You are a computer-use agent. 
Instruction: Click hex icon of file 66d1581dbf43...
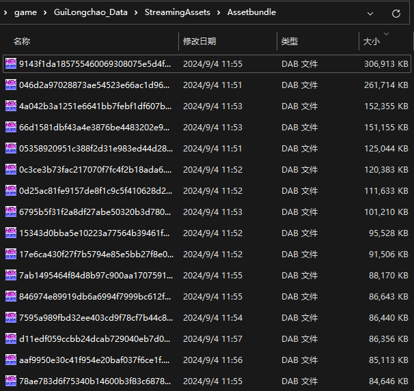click(11, 128)
